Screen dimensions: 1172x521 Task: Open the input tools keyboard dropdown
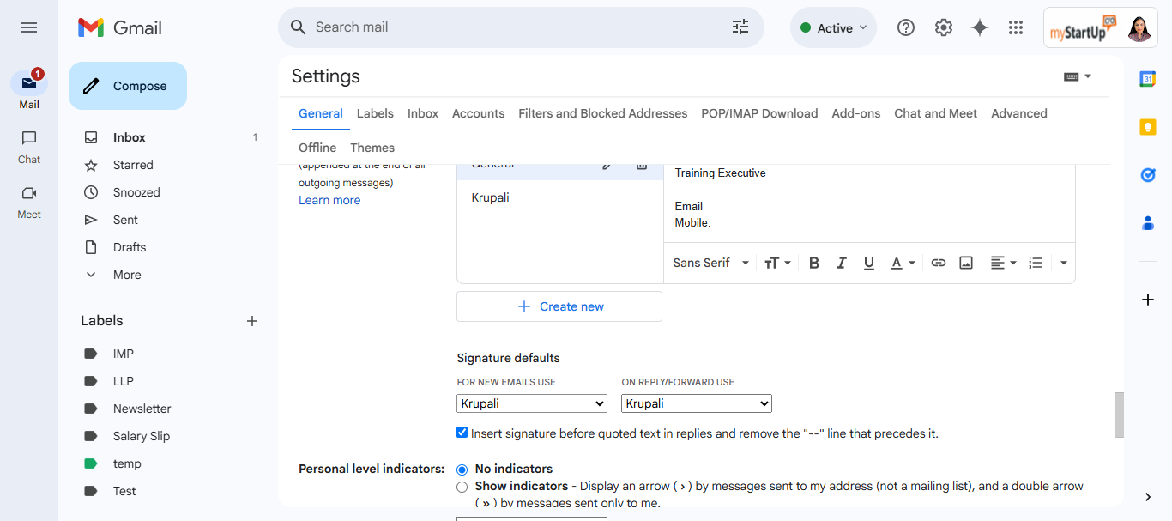(x=1078, y=76)
